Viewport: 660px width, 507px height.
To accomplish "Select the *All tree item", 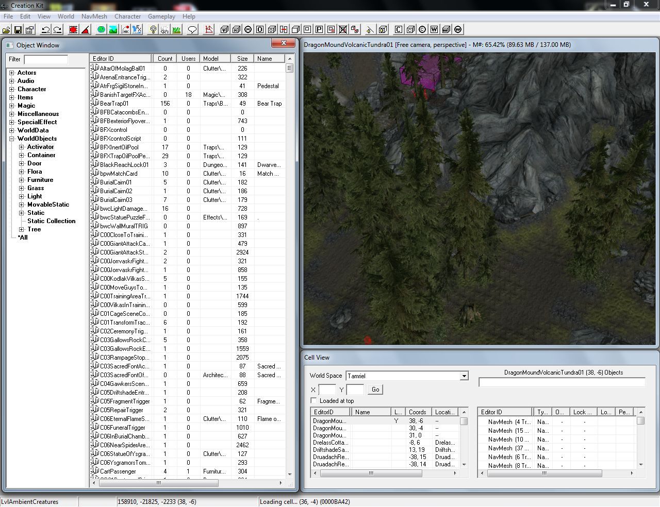I will 23,238.
